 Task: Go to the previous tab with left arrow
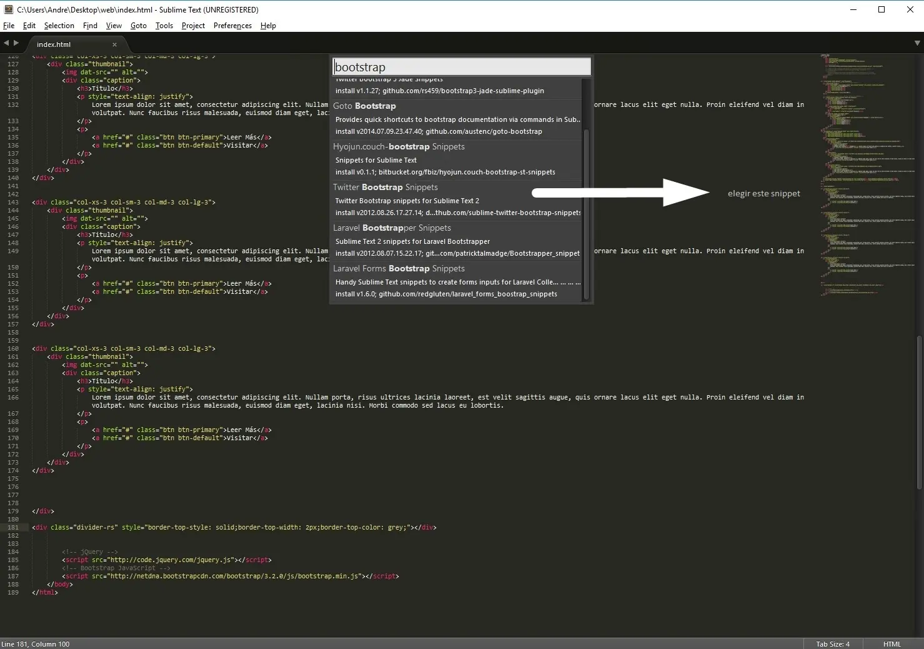click(x=6, y=43)
